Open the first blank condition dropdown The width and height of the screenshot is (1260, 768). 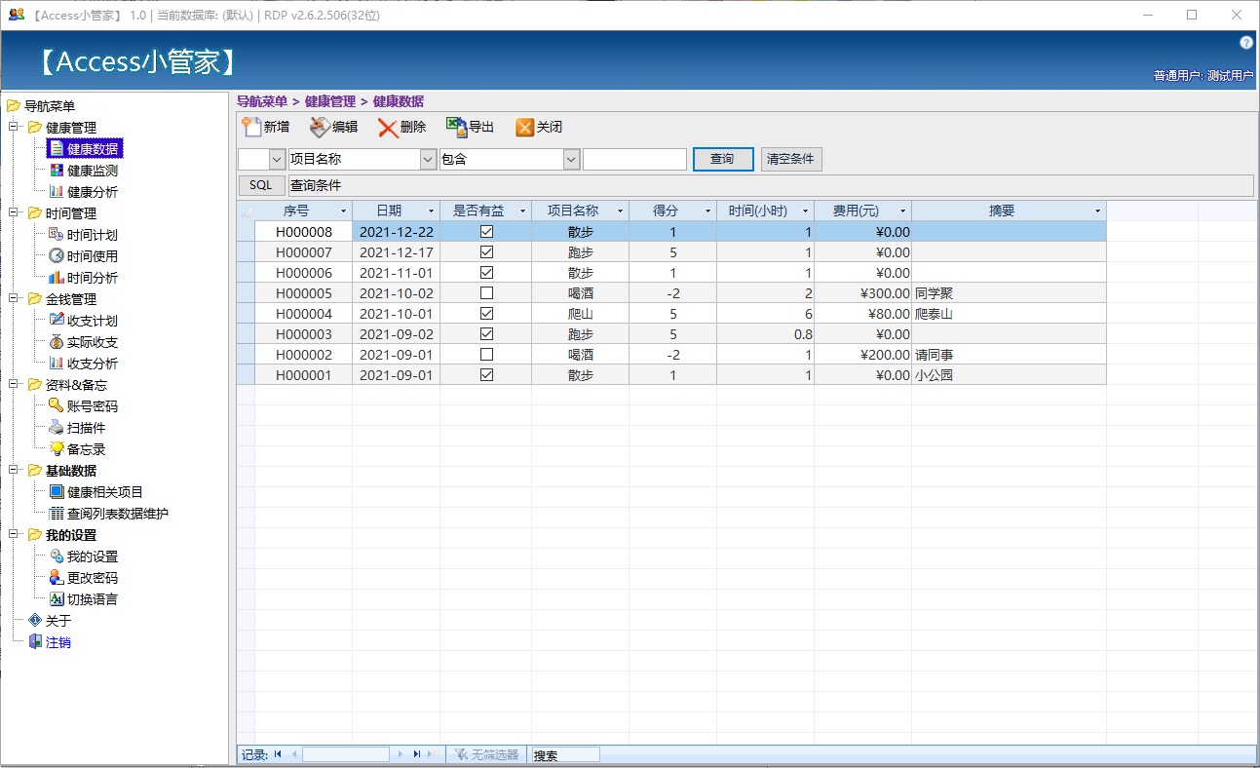(277, 159)
